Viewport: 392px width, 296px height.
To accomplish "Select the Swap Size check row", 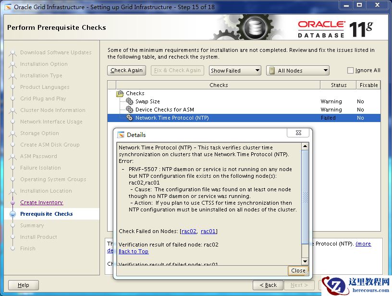I will 244,101.
